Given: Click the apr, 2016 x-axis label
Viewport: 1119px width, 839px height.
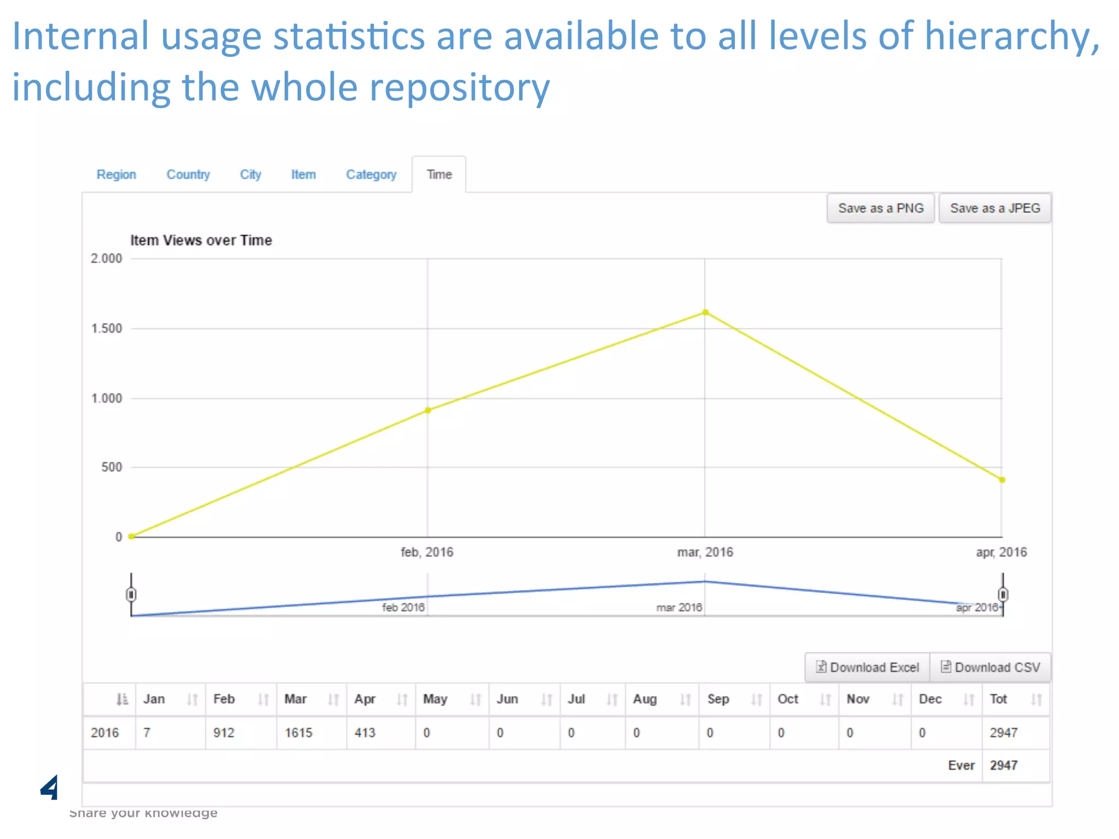Looking at the screenshot, I should 1002,552.
